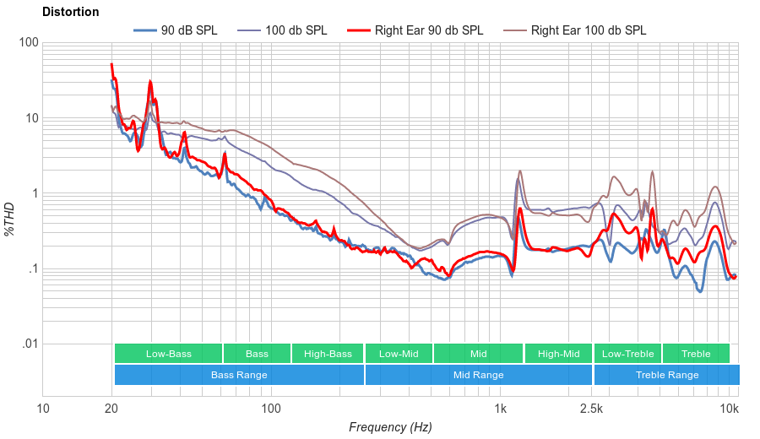Click the Low-Mid frequency band
Image resolution: width=760 pixels, height=439 pixels.
(x=399, y=354)
